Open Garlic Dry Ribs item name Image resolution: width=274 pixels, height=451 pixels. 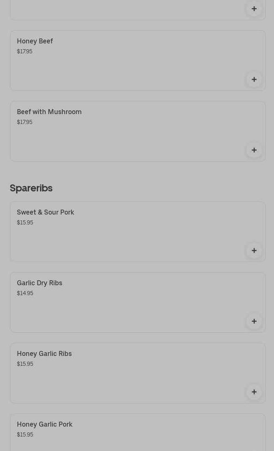pos(40,283)
